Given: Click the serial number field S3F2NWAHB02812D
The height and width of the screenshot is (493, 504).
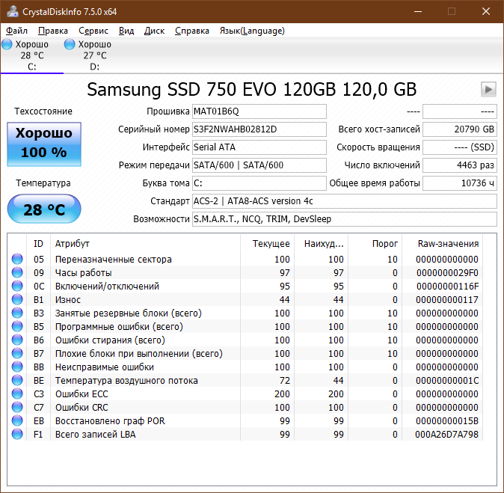Looking at the screenshot, I should (259, 129).
